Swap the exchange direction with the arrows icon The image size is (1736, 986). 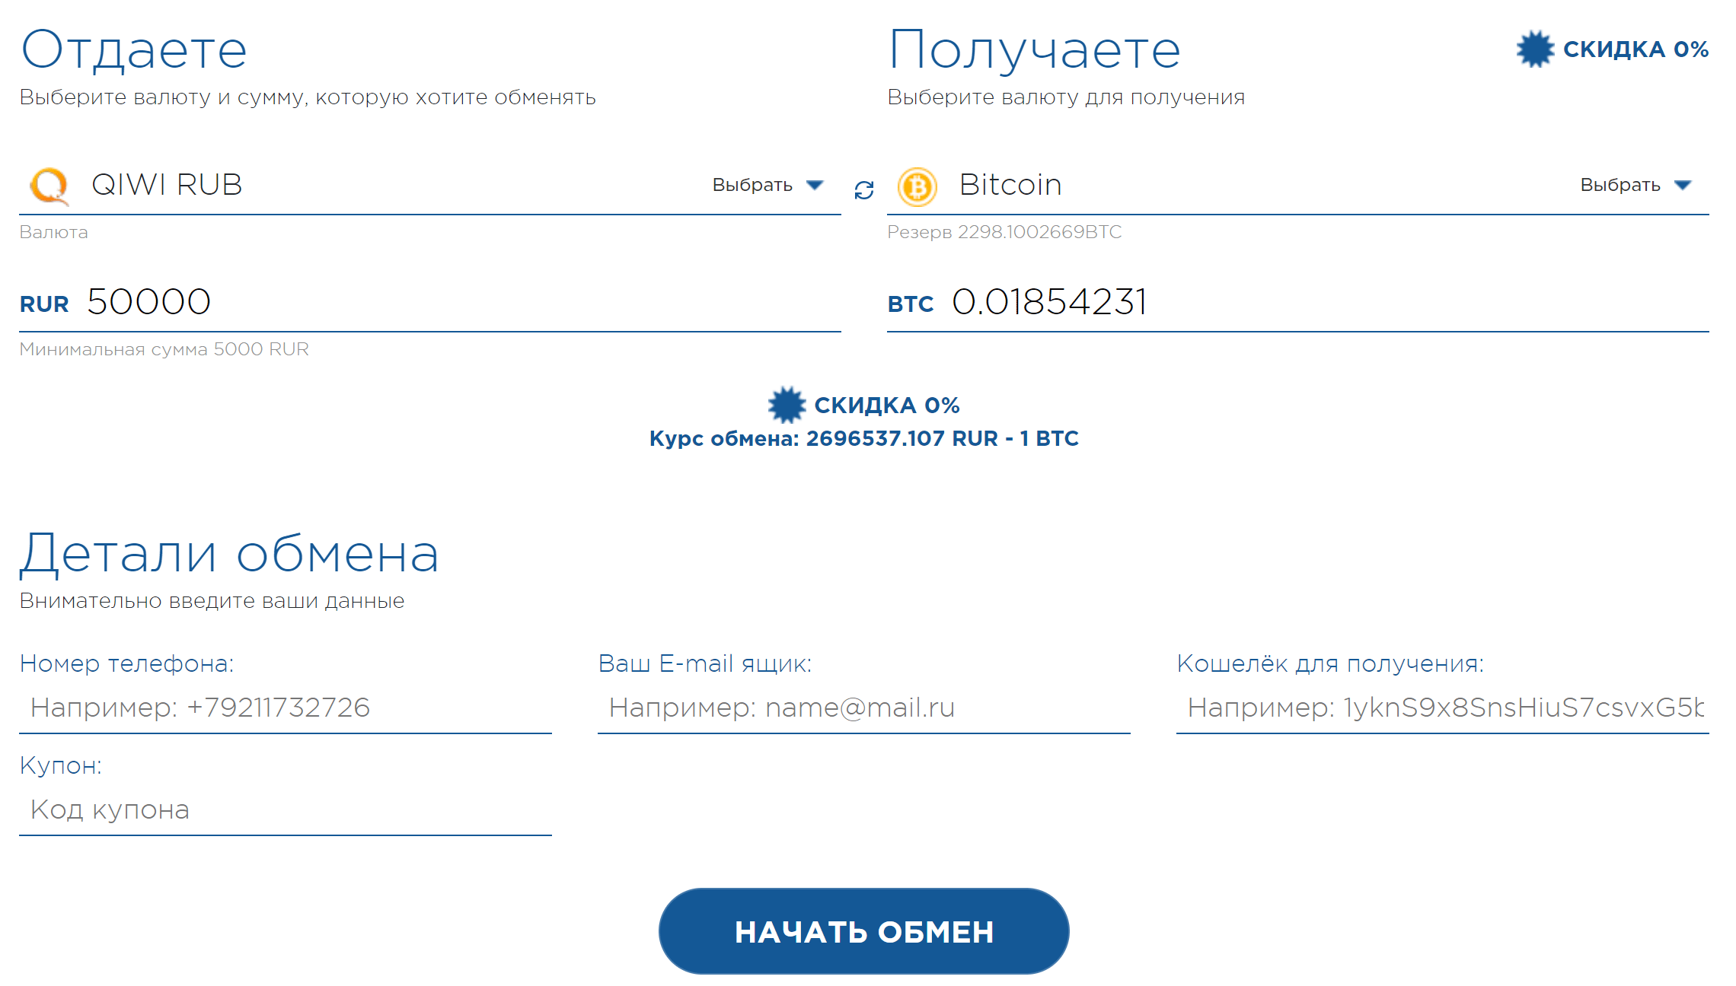[x=863, y=191]
